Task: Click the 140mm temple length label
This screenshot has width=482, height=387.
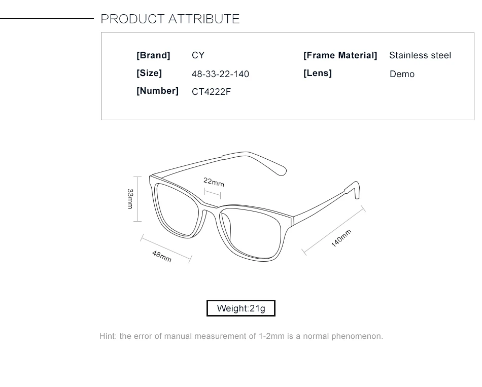Action: pos(341,238)
